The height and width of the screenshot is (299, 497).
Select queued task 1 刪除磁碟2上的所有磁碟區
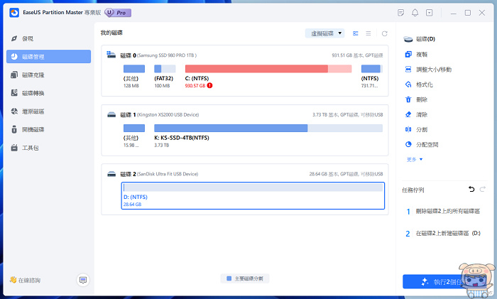pos(443,211)
